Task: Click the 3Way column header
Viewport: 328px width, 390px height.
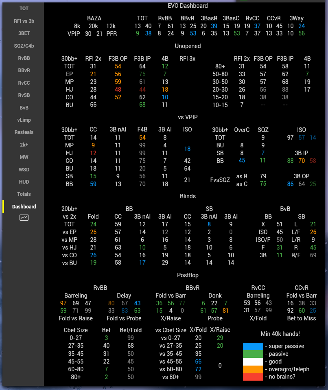Action: click(296, 18)
